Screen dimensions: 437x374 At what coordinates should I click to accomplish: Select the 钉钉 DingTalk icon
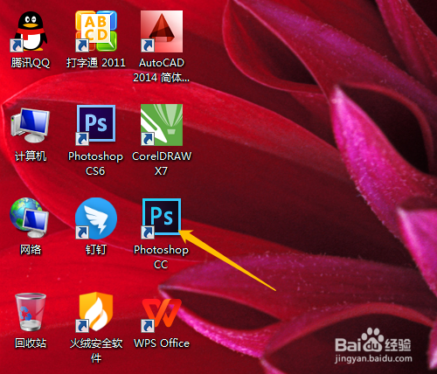tap(96, 218)
